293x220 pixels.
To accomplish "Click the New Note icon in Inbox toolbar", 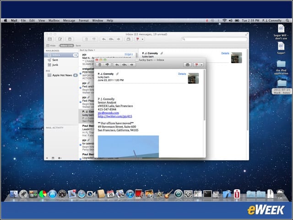I will click(70, 39).
